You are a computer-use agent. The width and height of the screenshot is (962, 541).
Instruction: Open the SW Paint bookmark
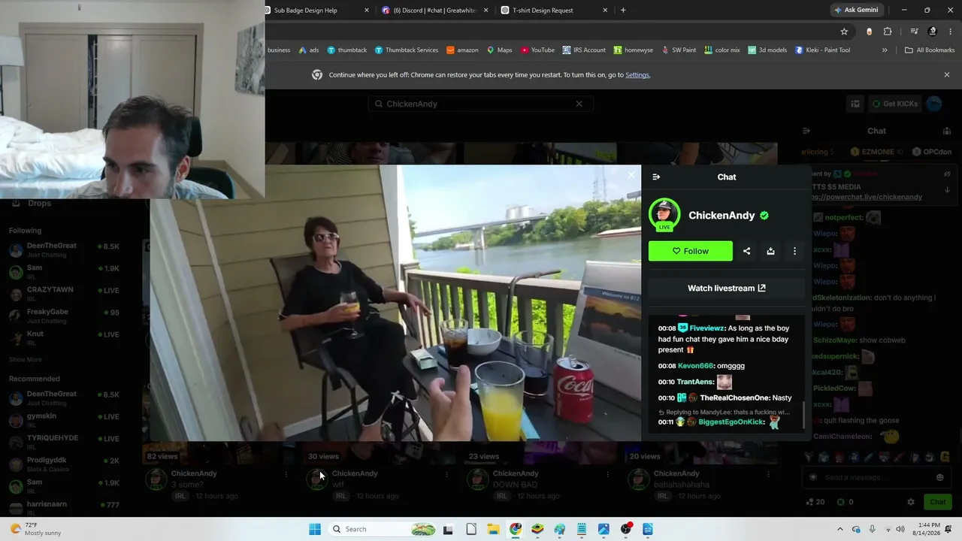(x=679, y=50)
